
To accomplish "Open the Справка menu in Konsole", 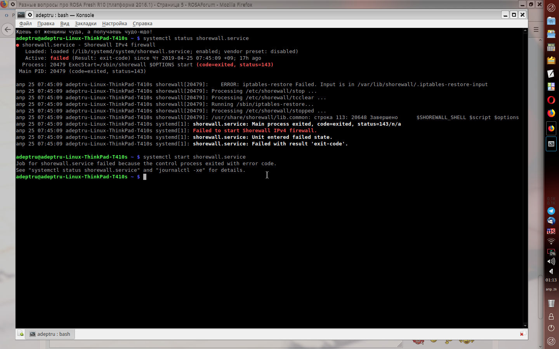I will tap(142, 24).
